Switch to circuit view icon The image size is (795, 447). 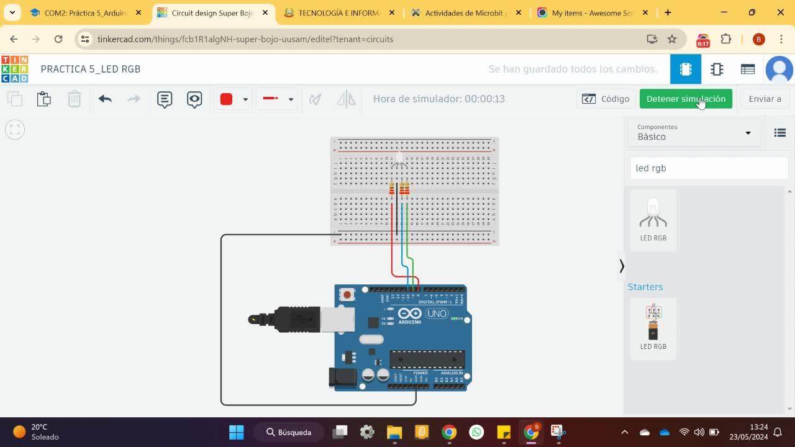coord(686,69)
